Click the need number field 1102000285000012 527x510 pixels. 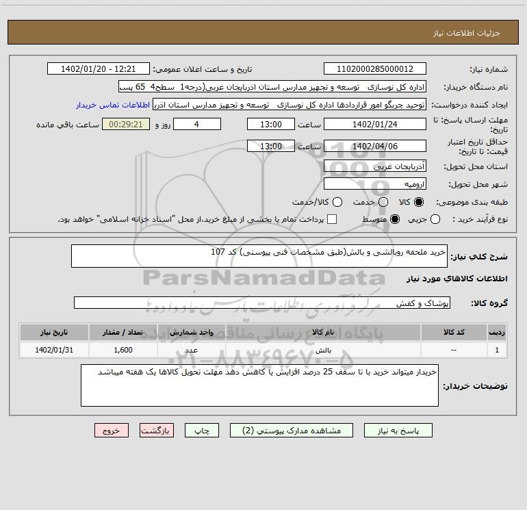coord(375,69)
